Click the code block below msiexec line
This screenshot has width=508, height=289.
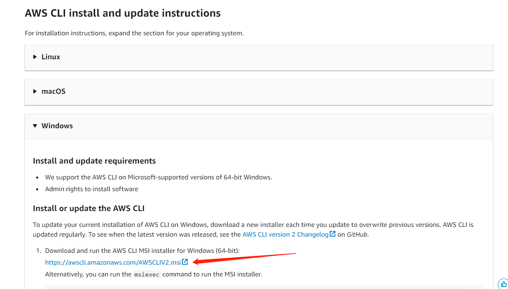[x=264, y=287]
